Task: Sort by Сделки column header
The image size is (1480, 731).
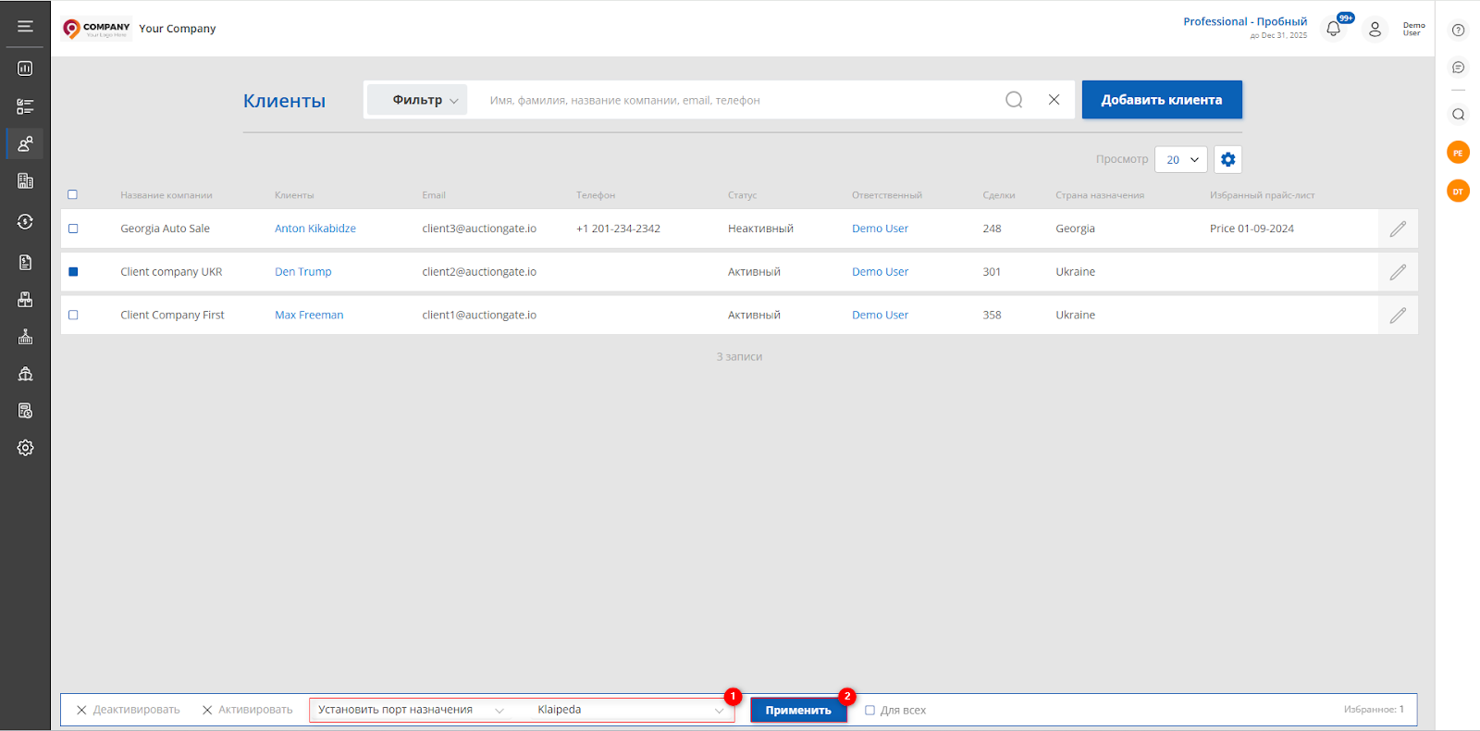Action: [x=999, y=195]
